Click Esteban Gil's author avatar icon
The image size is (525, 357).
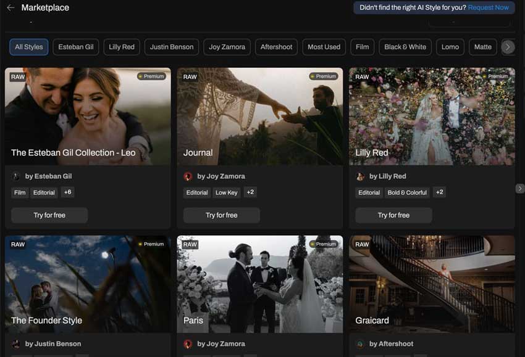click(16, 176)
